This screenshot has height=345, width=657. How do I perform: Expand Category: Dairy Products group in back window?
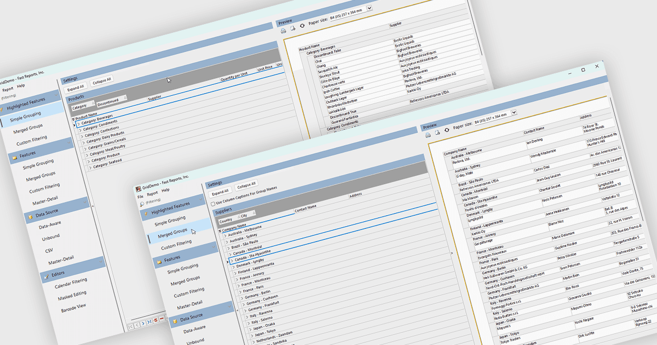point(83,143)
